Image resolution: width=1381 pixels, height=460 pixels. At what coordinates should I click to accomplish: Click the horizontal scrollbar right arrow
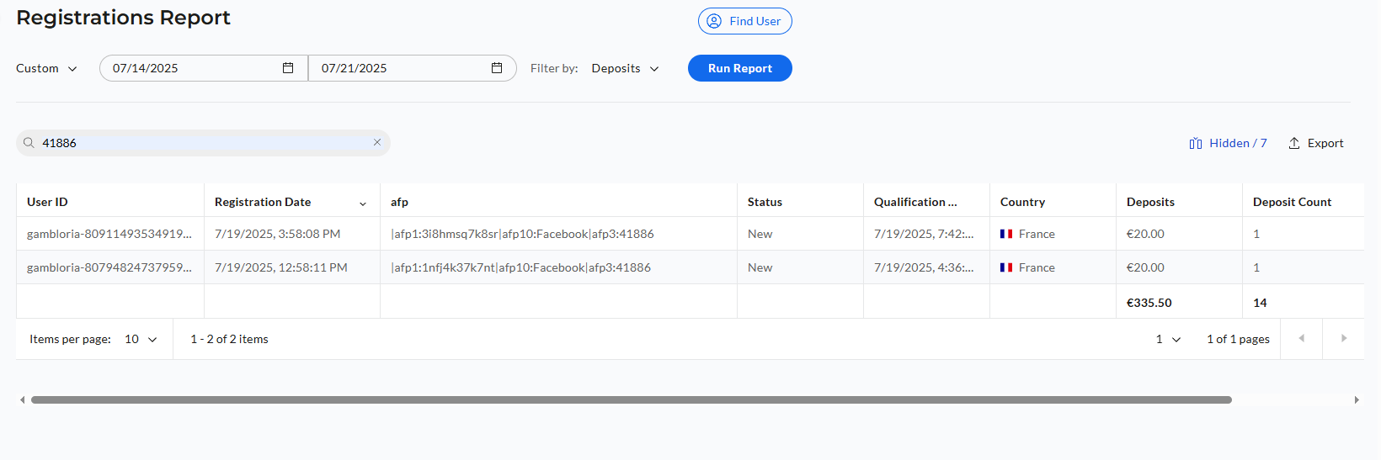[1357, 400]
